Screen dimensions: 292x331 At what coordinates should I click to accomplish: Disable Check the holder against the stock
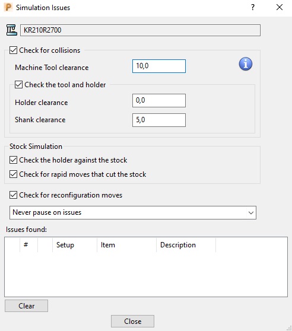13,160
